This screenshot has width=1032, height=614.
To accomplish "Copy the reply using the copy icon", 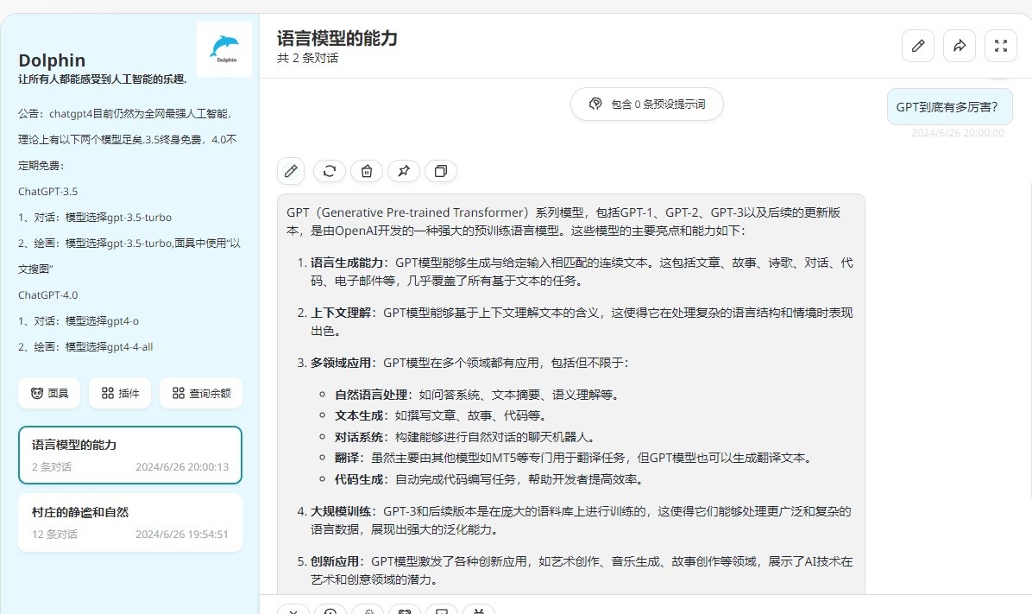I will (x=441, y=171).
